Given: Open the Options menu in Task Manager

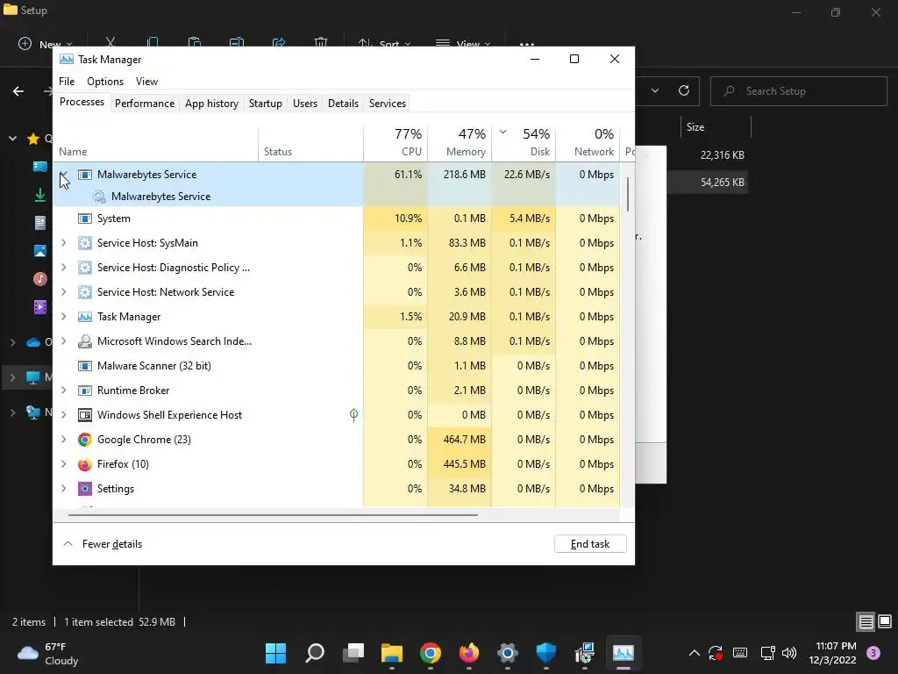Looking at the screenshot, I should click(x=105, y=82).
